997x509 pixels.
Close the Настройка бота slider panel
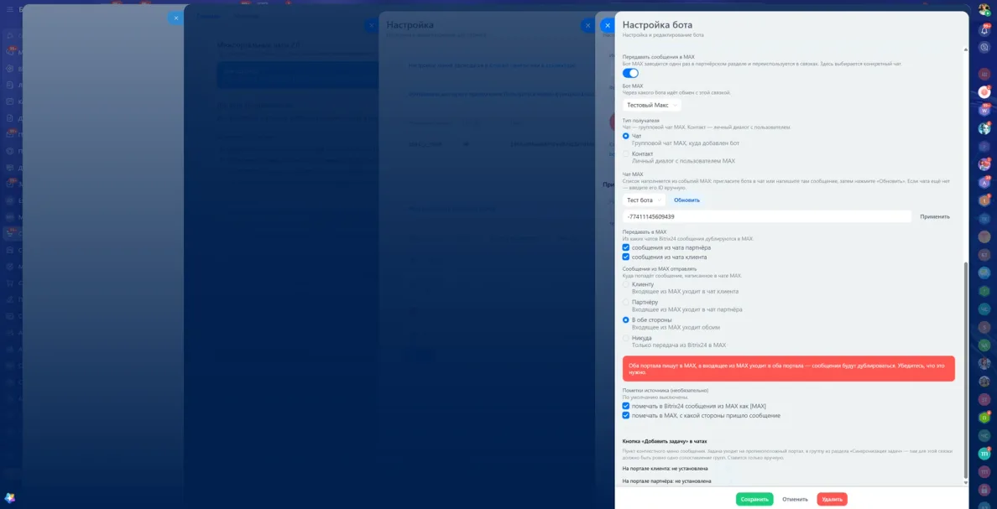click(608, 25)
